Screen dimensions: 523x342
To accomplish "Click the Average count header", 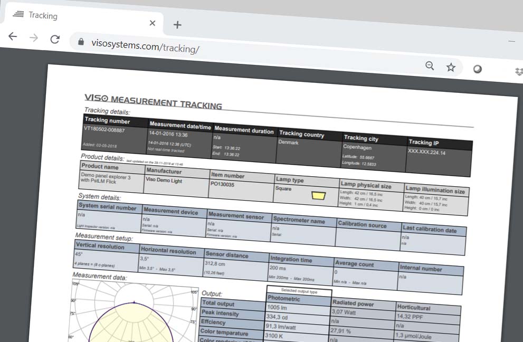I will coord(354,264).
